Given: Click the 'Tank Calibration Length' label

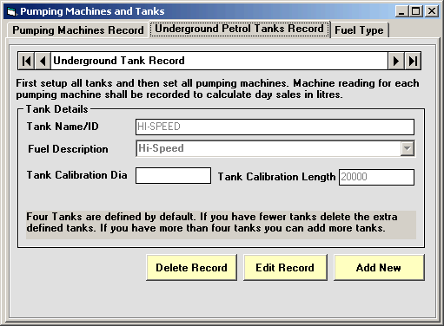Looking at the screenshot, I should point(276,177).
